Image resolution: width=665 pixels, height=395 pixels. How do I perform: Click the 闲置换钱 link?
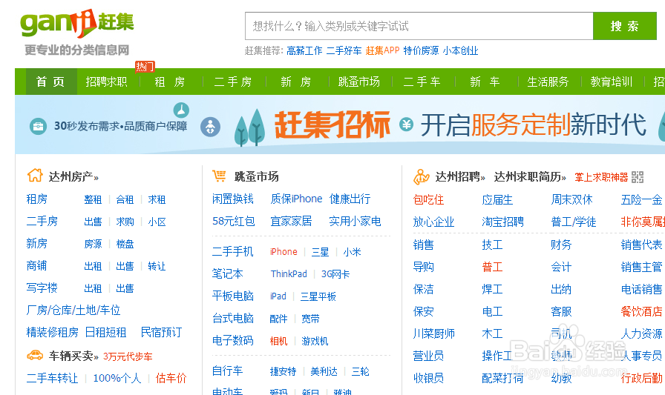coord(233,199)
